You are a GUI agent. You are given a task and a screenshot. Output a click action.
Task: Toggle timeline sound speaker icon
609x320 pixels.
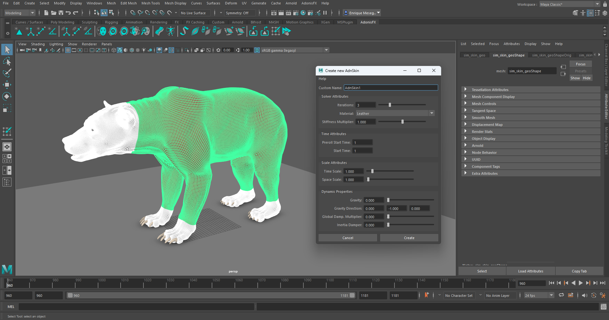585,295
